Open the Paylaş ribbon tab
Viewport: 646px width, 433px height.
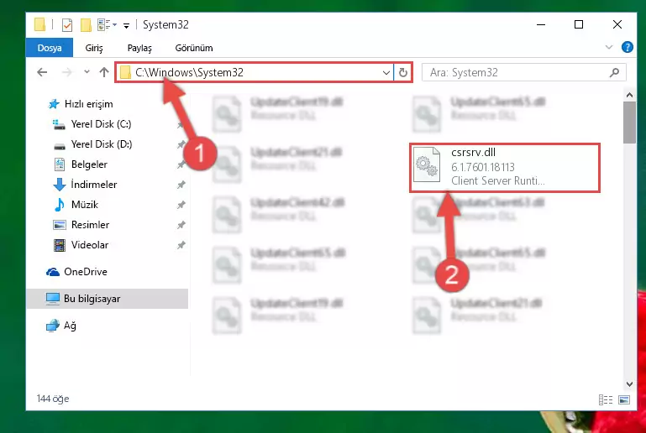[x=139, y=48]
